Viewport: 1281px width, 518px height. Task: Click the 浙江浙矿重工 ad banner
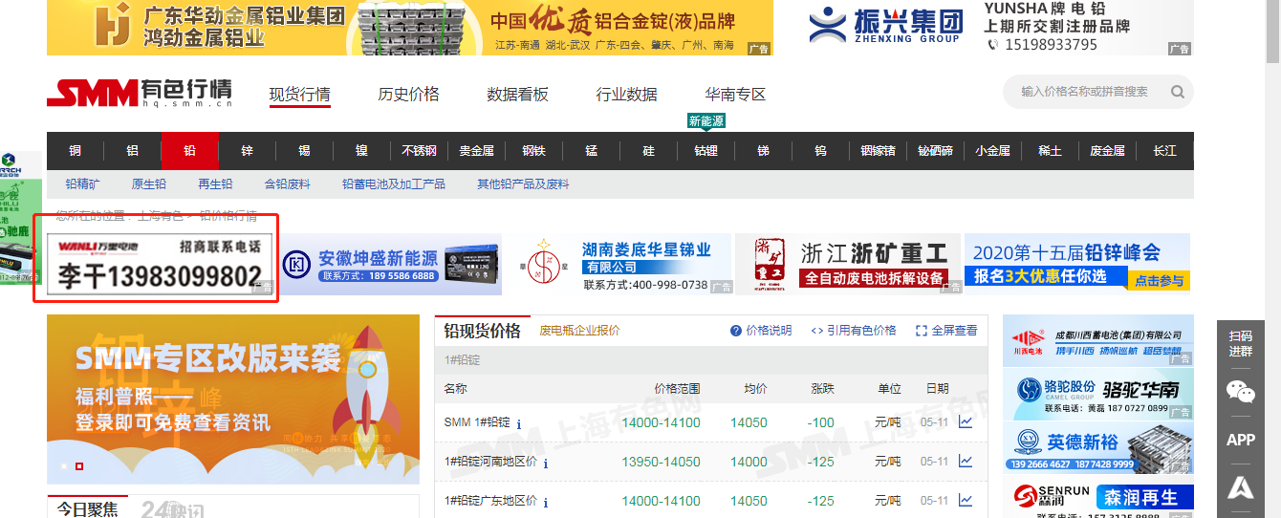click(849, 264)
